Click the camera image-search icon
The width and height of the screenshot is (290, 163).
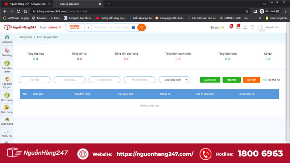(x=133, y=28)
